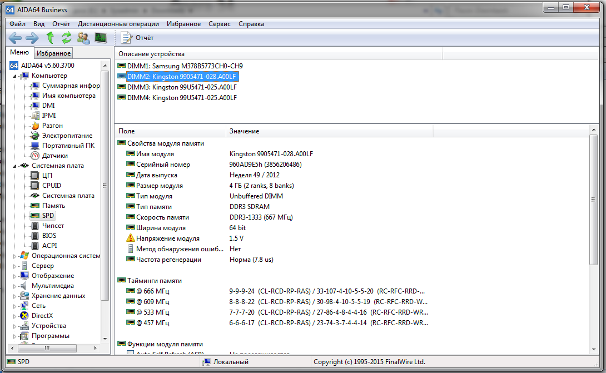
Task: Collapse the Системная плата tree branch
Action: pos(14,166)
